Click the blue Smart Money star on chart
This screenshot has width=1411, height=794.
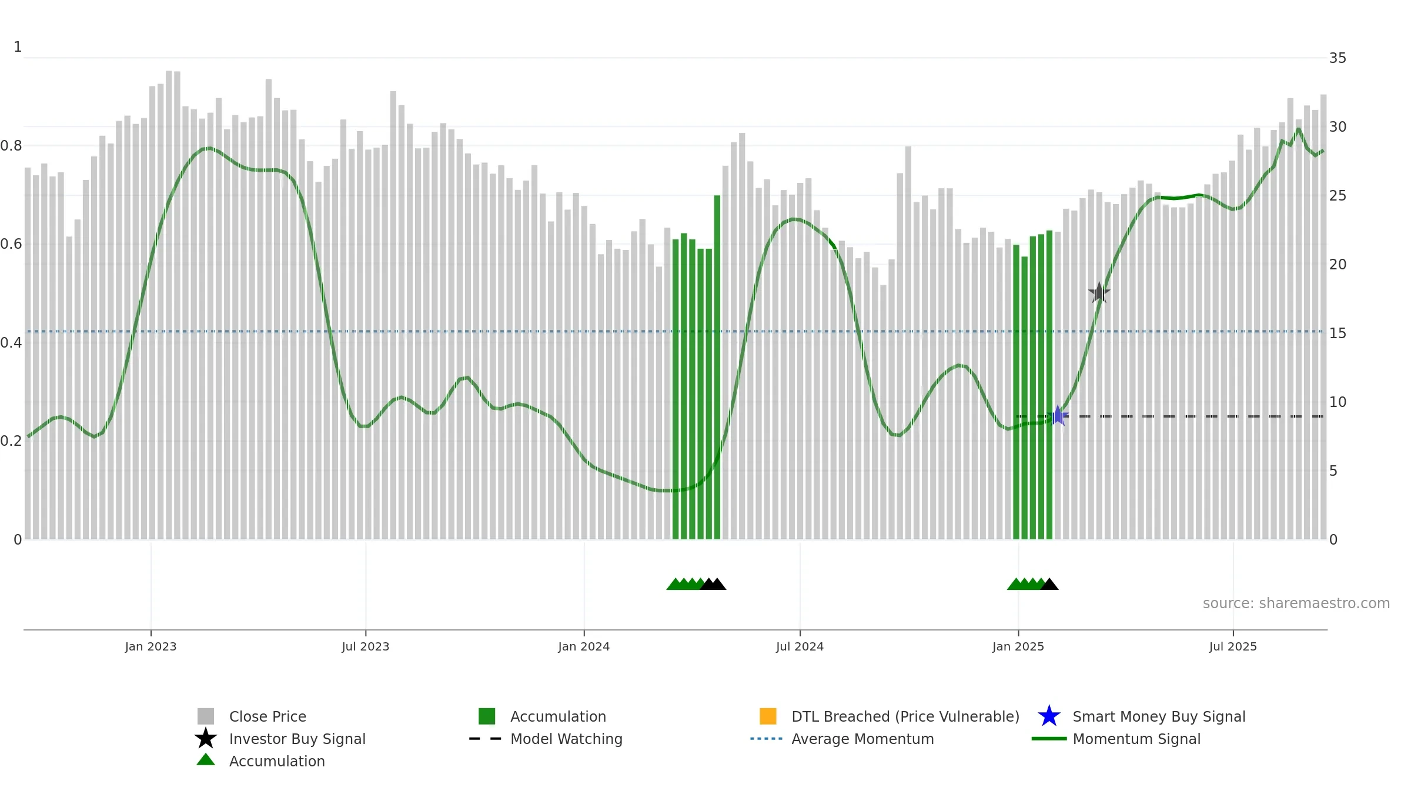click(x=1058, y=416)
